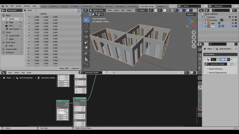Click the Geometry Nodes node group name field
The height and width of the screenshot is (134, 239).
pos(91,73)
